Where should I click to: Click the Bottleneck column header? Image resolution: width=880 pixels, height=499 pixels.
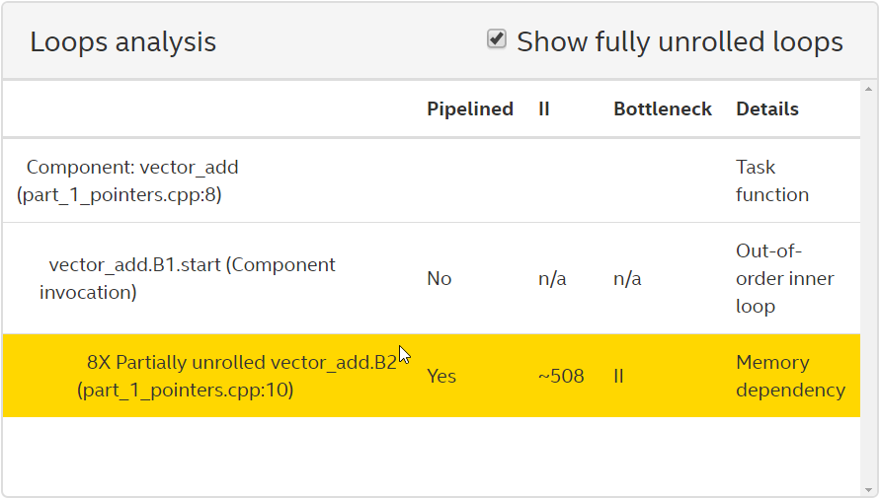[662, 109]
